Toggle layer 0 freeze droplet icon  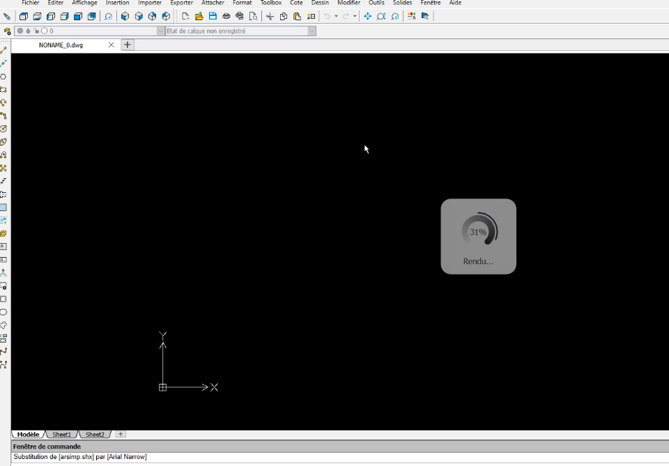tap(28, 31)
